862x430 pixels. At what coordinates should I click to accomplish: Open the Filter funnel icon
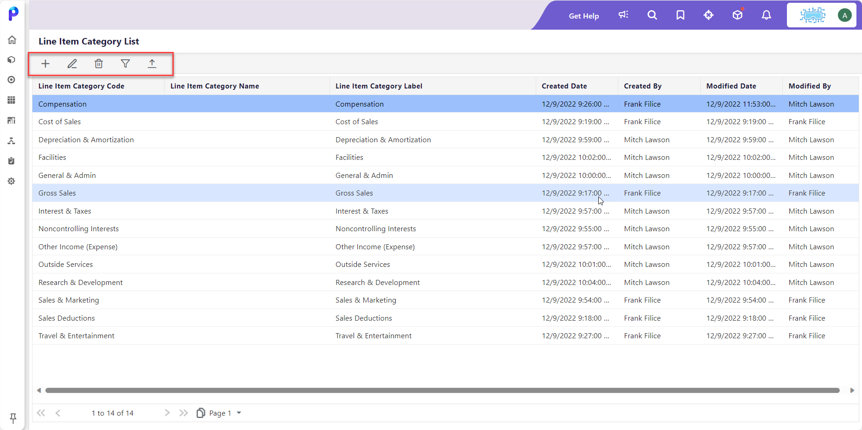pos(125,64)
